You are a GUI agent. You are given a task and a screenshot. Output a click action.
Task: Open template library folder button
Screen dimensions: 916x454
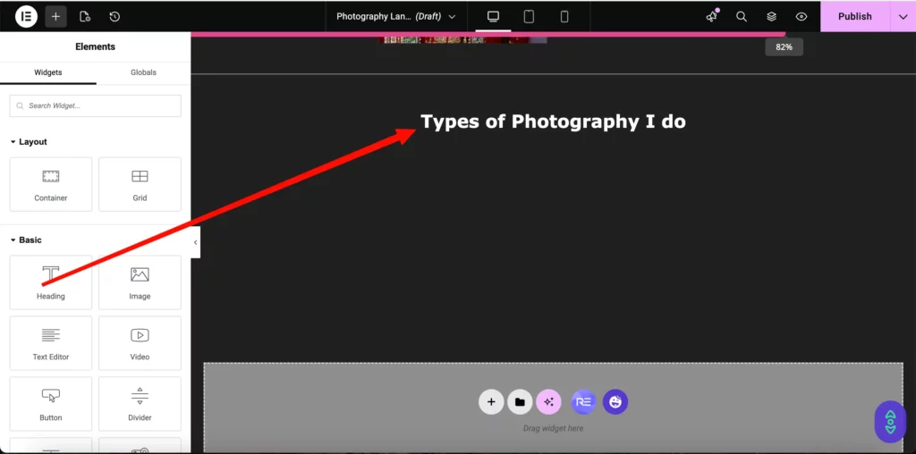[520, 401]
